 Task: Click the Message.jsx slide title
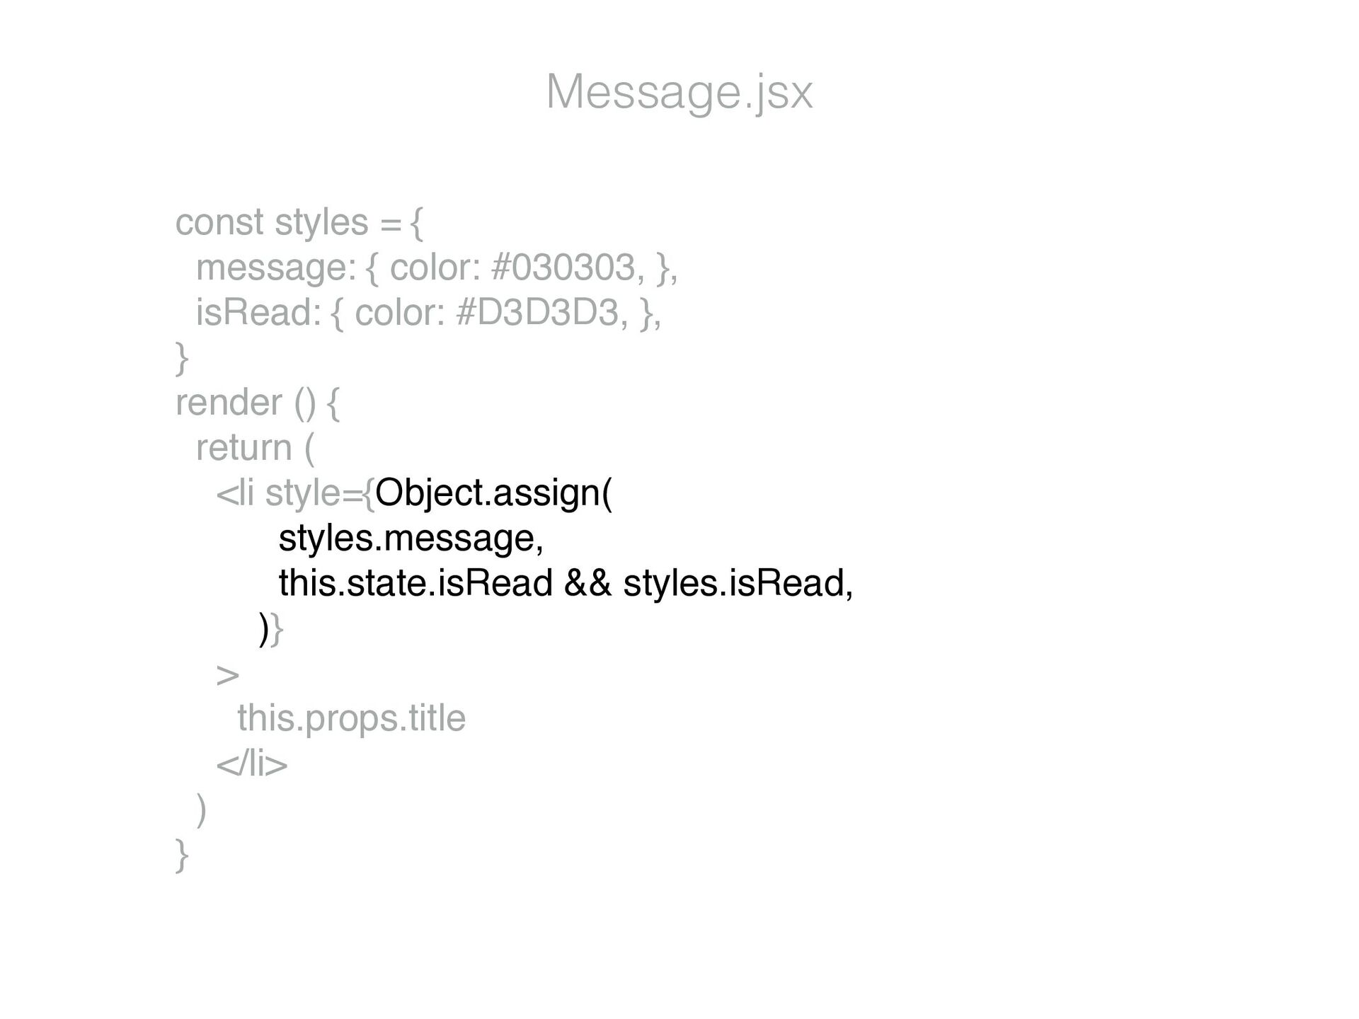679,93
